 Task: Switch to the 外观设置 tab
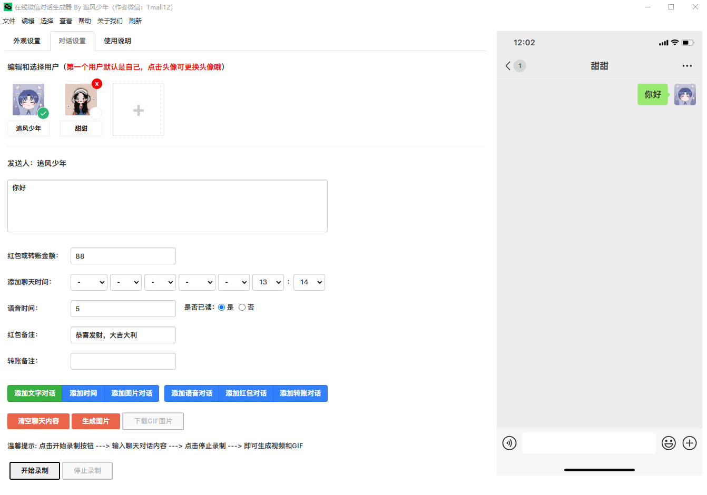(27, 41)
